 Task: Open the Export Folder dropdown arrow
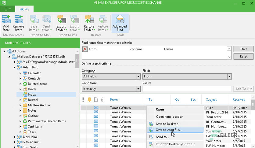66,30
